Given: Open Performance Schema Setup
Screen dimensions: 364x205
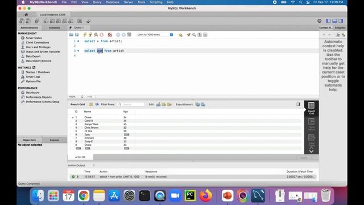Looking at the screenshot, I should pyautogui.click(x=43, y=102).
